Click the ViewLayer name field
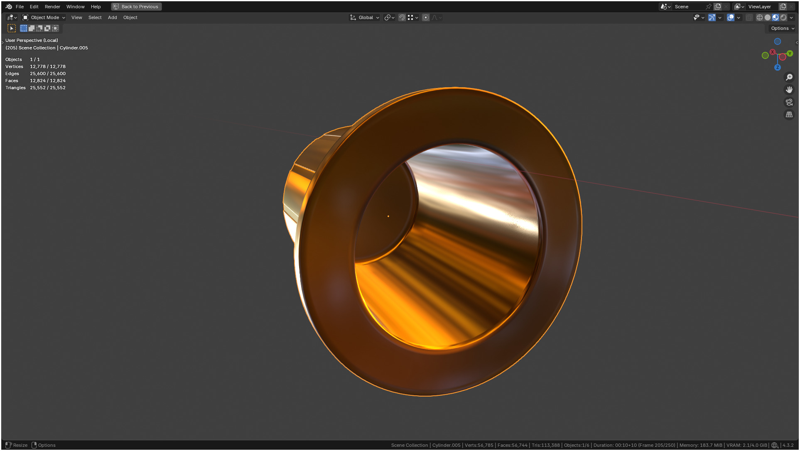 point(760,7)
